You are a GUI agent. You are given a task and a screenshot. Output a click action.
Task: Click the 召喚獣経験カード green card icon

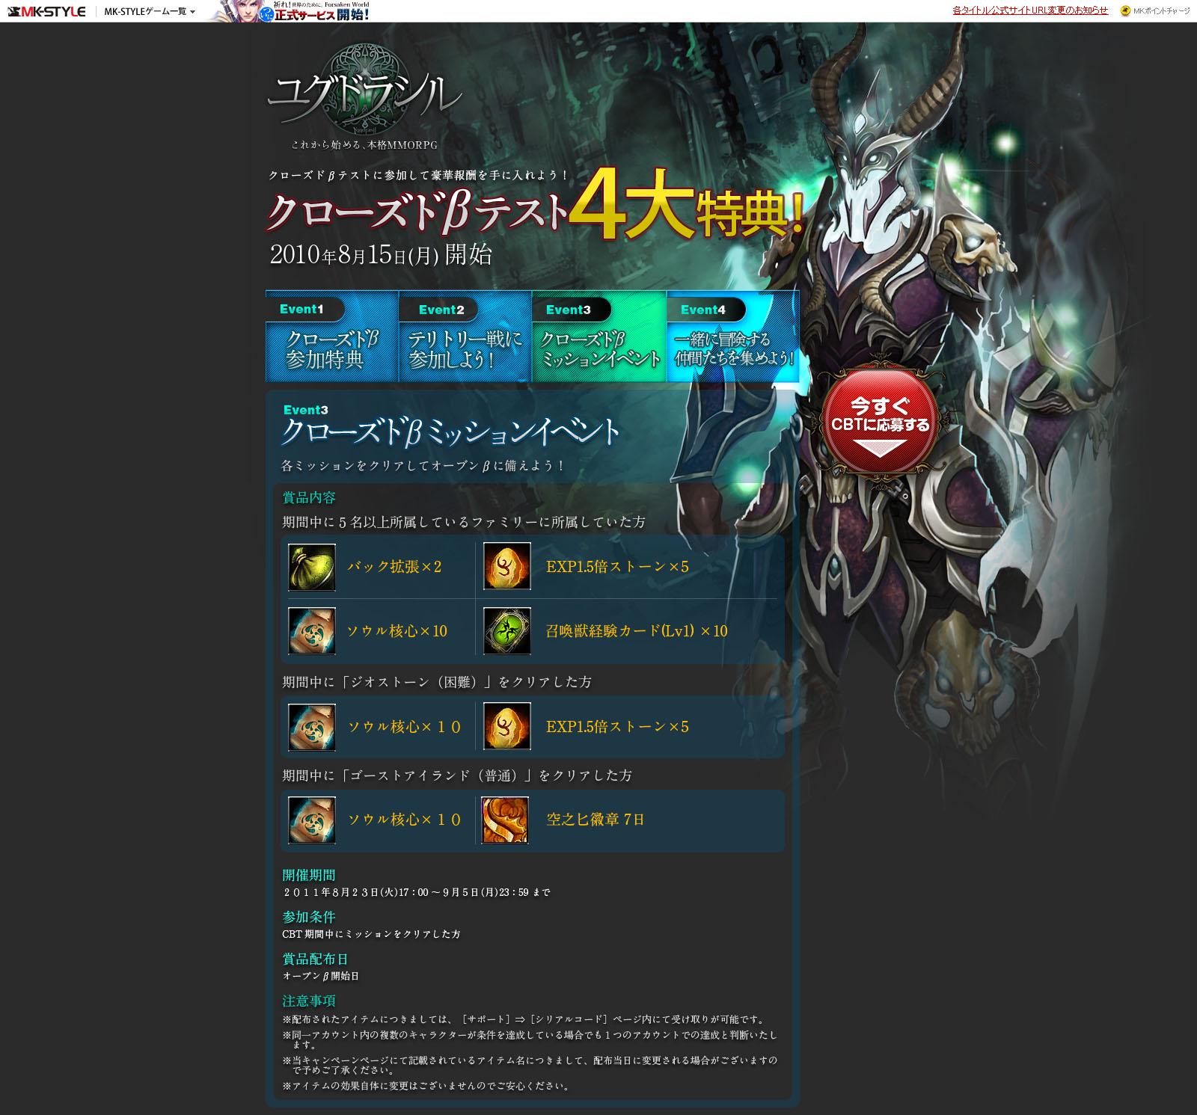click(507, 631)
